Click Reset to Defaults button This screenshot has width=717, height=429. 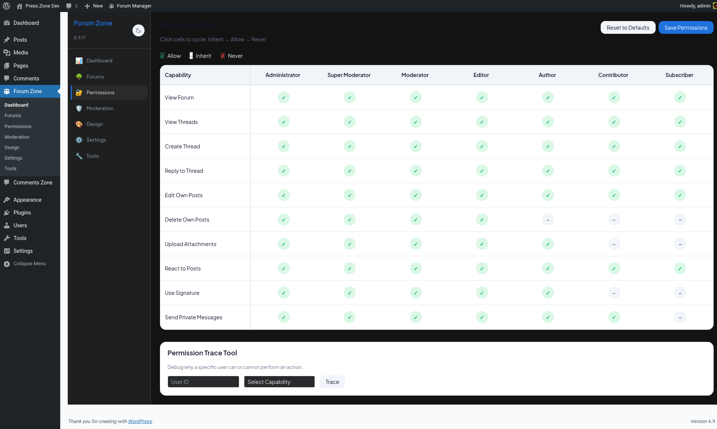click(x=628, y=27)
